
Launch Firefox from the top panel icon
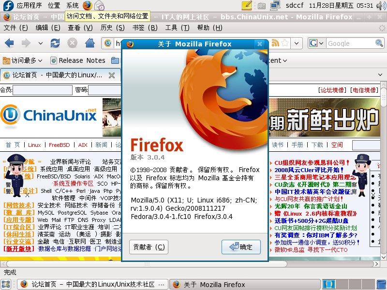point(88,5)
